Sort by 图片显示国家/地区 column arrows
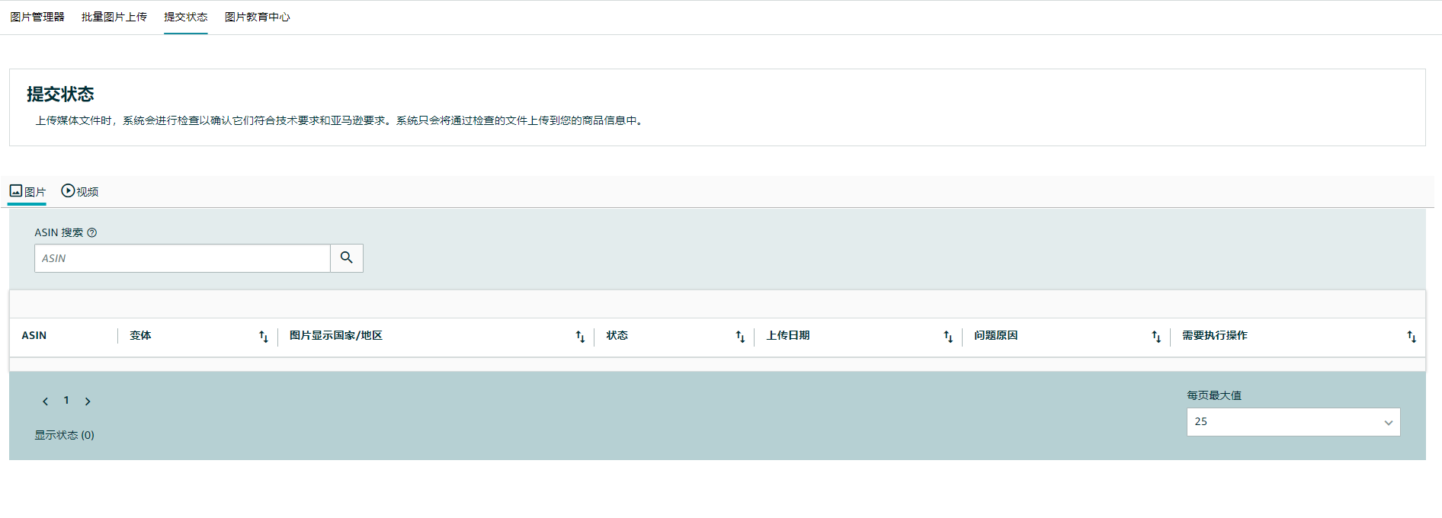 point(580,337)
